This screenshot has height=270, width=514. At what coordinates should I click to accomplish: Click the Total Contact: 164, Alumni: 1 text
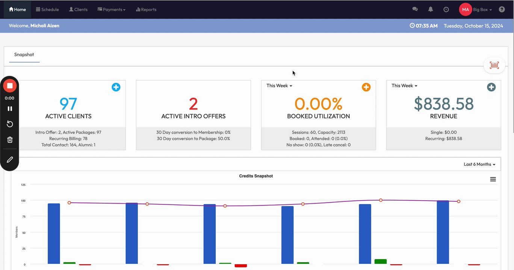coord(68,145)
